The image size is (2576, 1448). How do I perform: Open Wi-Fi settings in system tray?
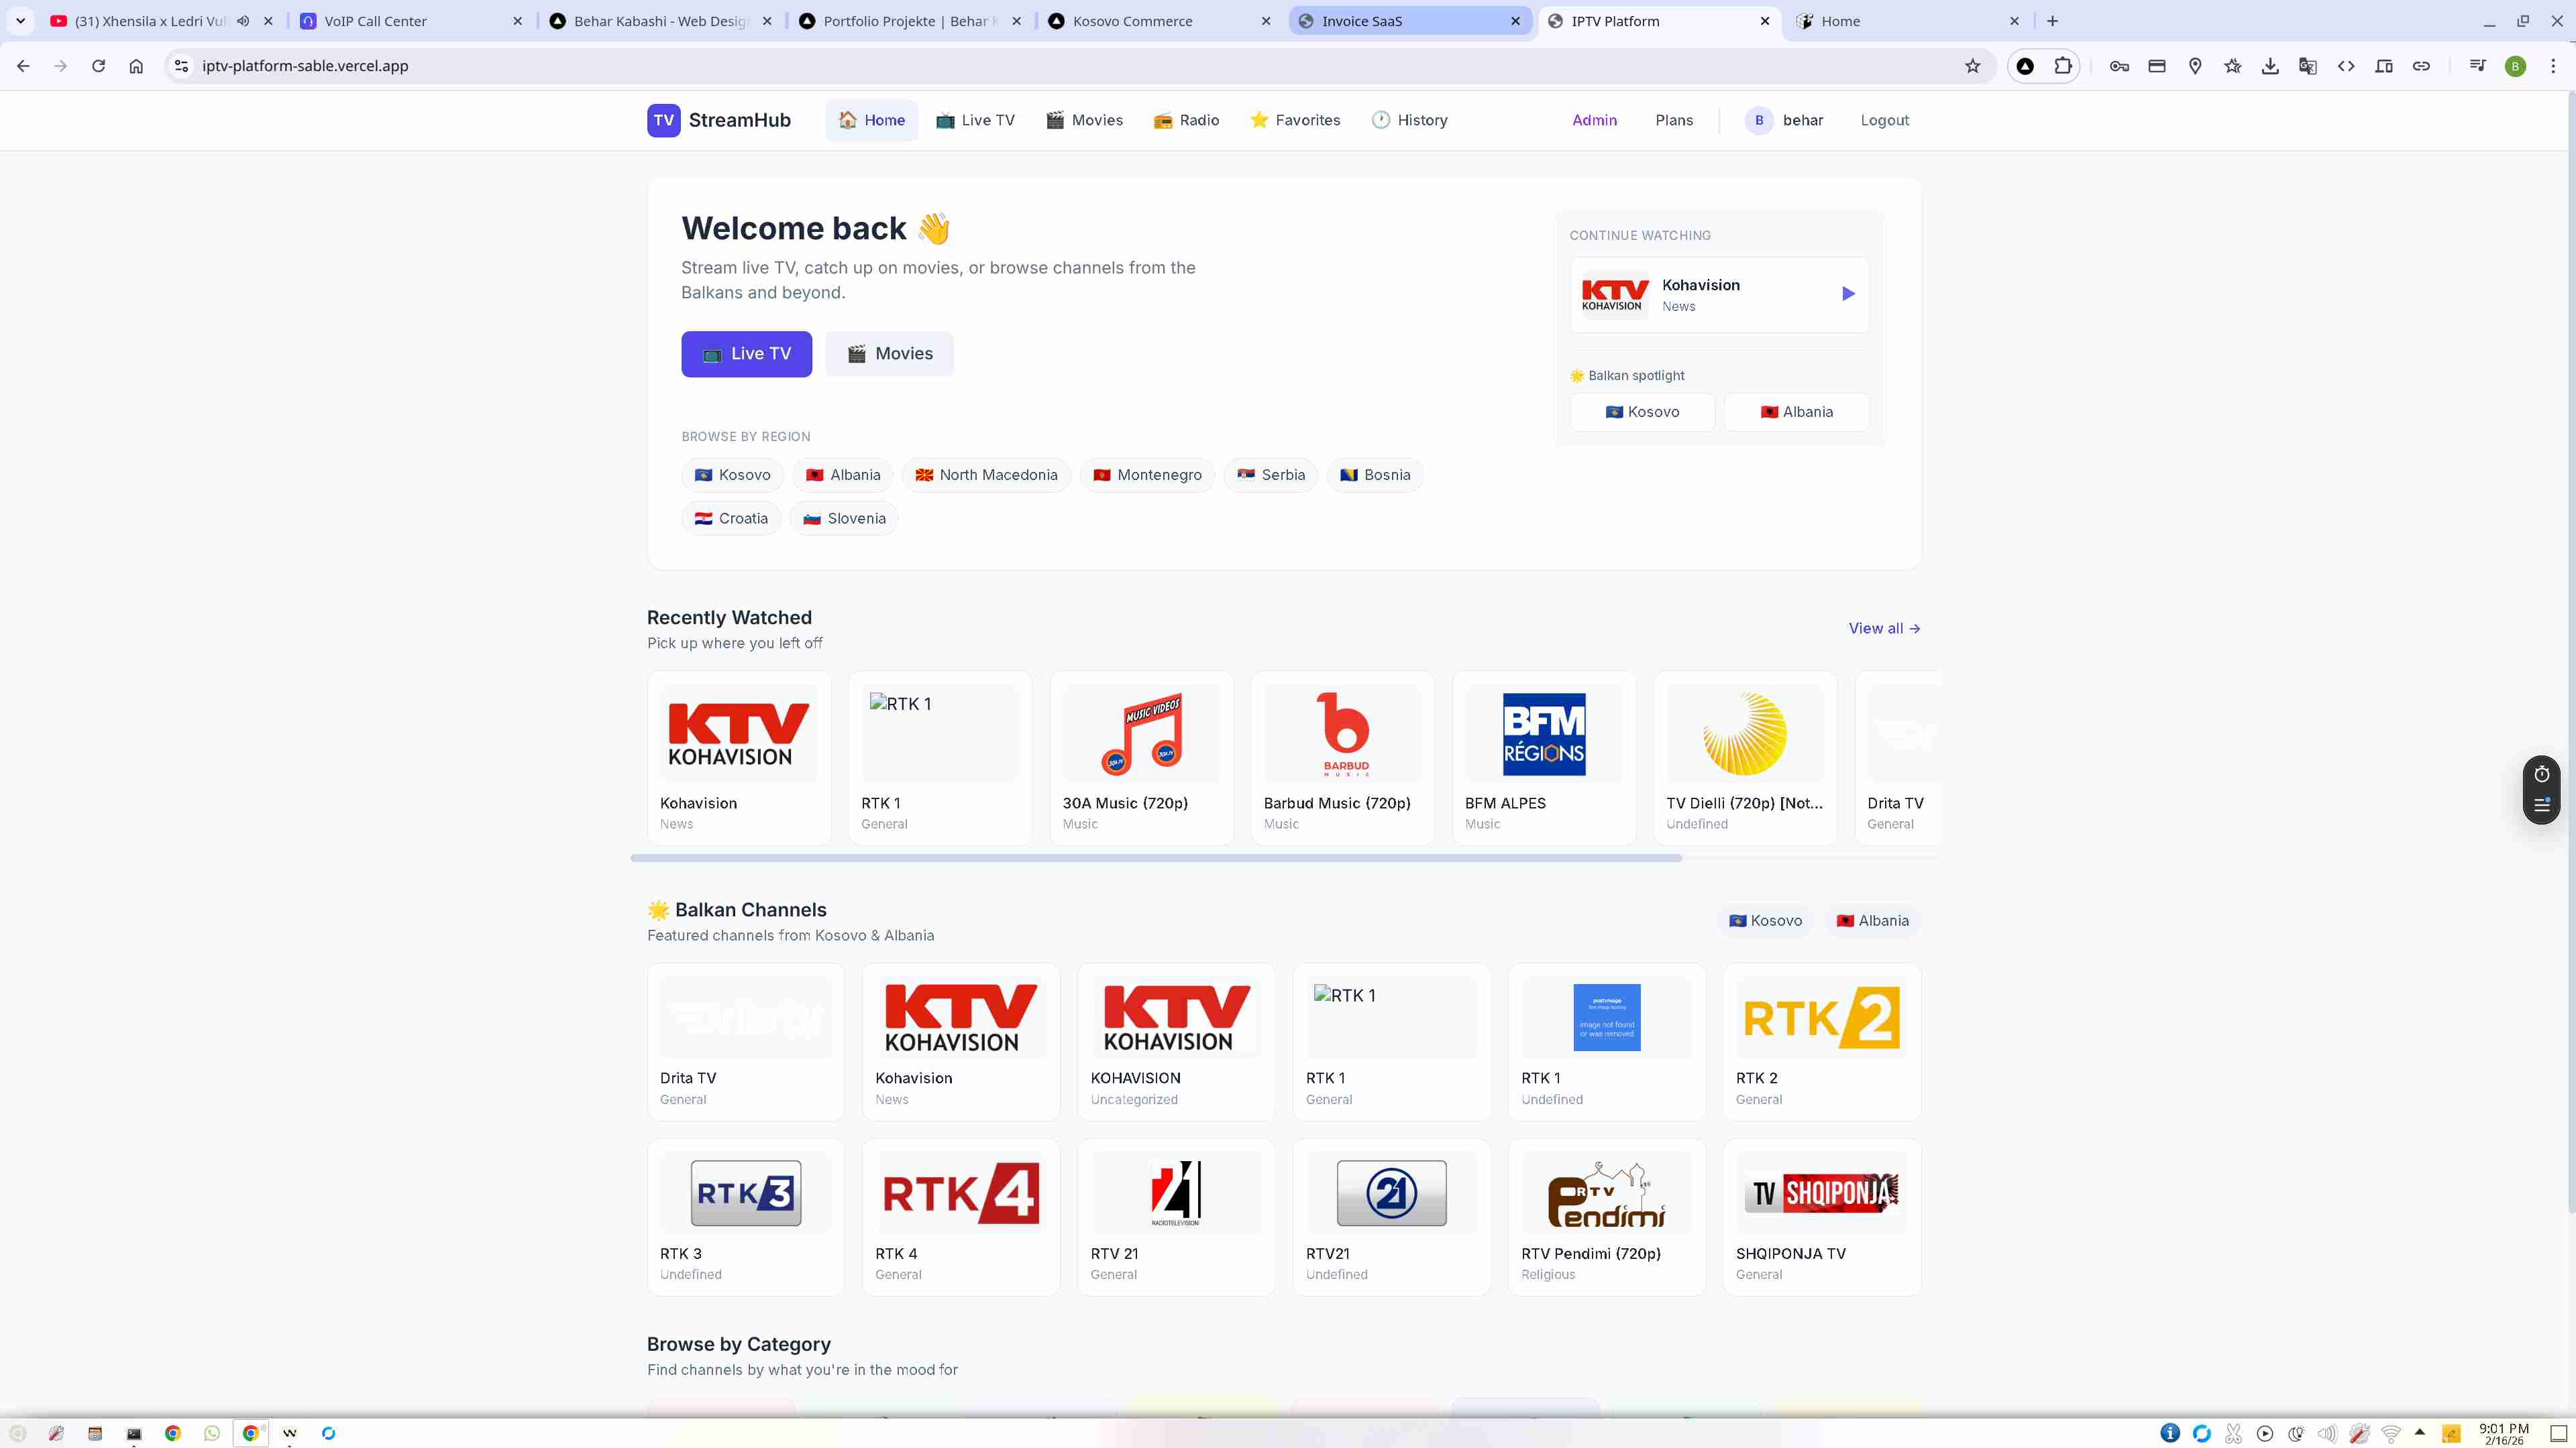click(2391, 1433)
